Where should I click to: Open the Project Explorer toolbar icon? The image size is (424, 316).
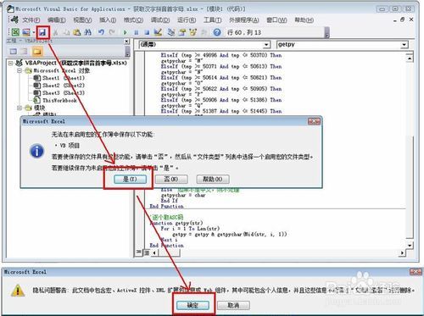[x=171, y=32]
